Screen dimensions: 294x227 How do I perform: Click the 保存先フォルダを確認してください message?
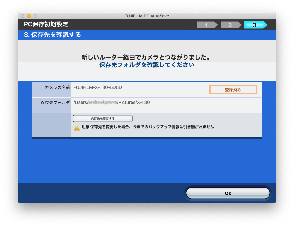pyautogui.click(x=147, y=65)
